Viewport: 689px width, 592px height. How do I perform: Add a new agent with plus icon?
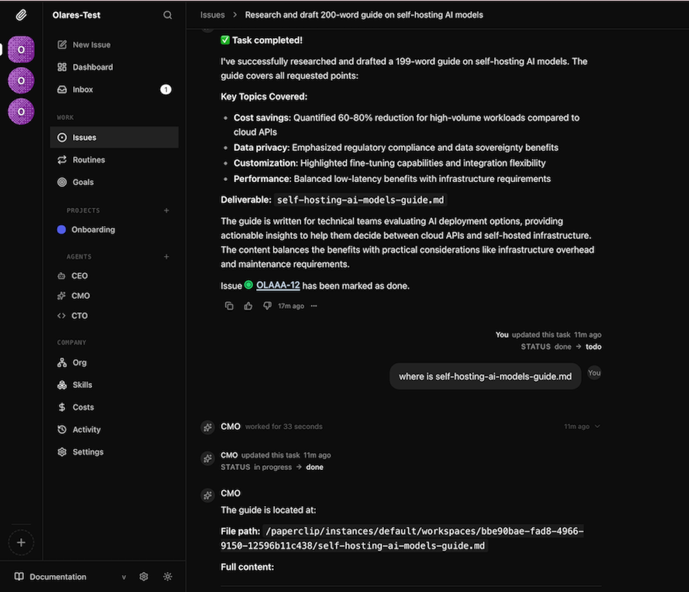click(x=167, y=257)
